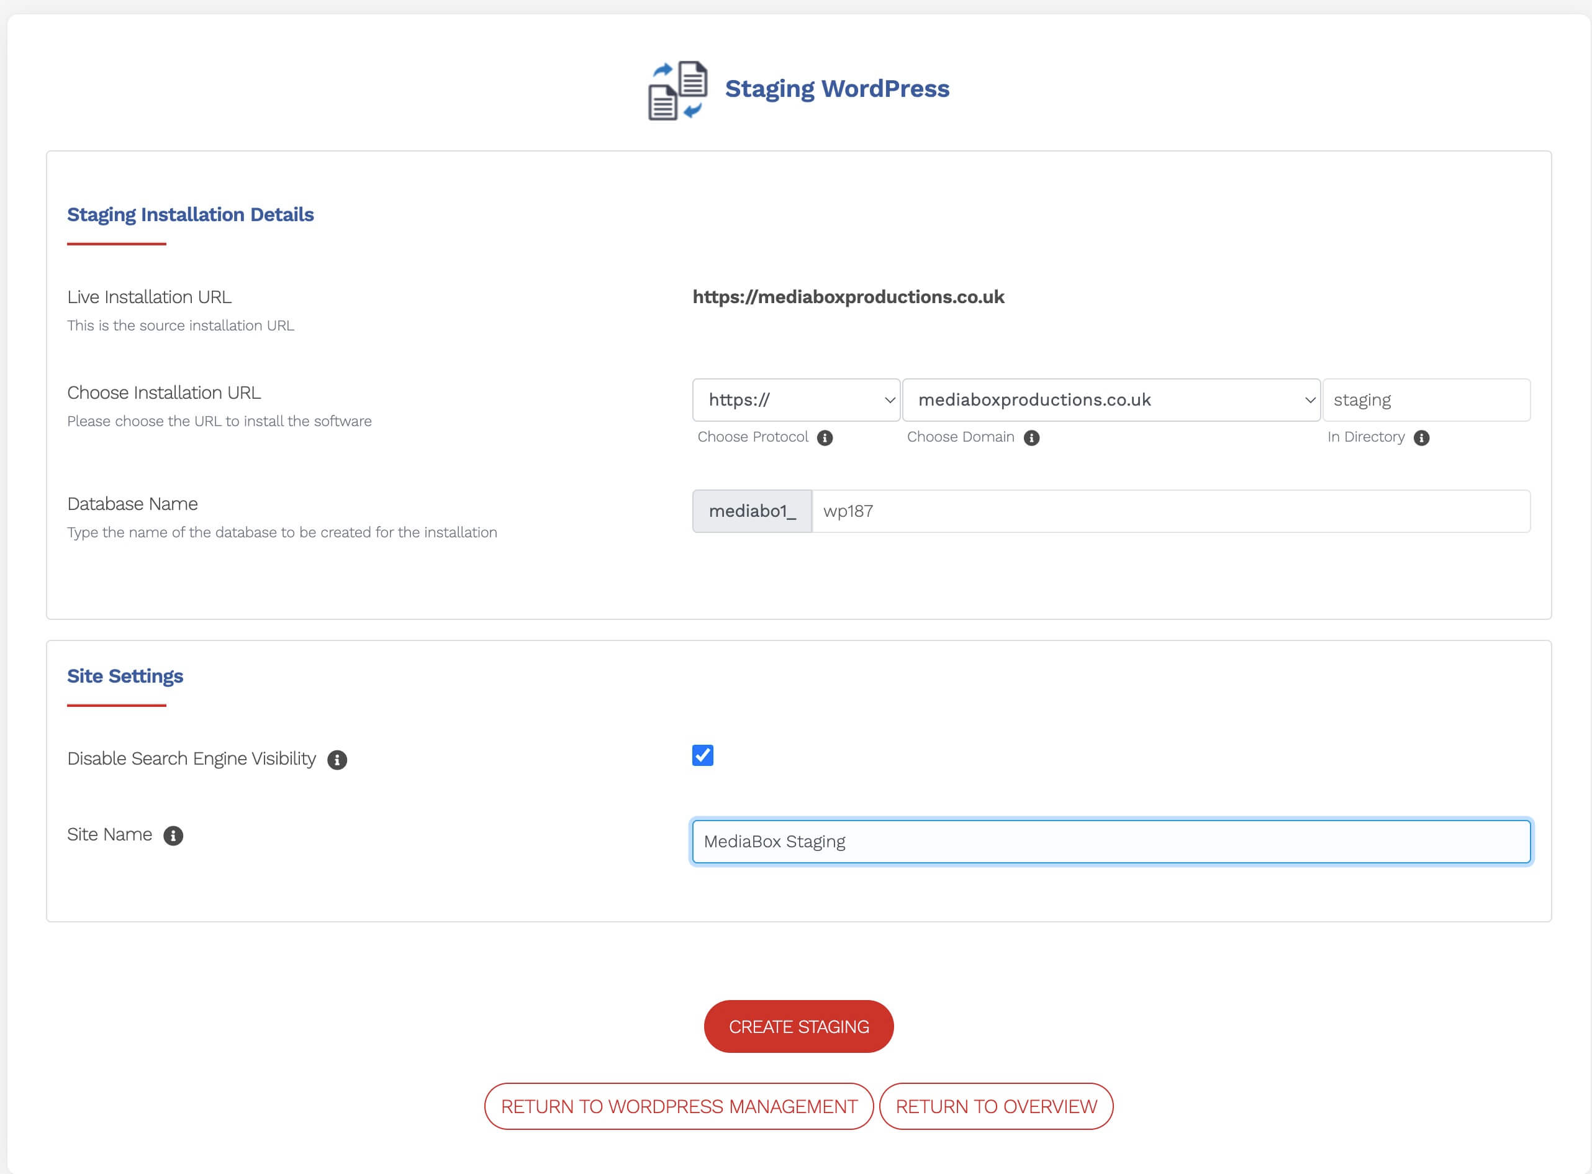View the Choose Protocol info tooltip
The image size is (1592, 1174).
825,438
